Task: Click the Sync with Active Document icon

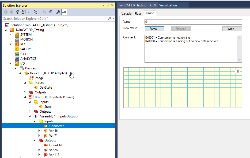Action: (x=44, y=12)
